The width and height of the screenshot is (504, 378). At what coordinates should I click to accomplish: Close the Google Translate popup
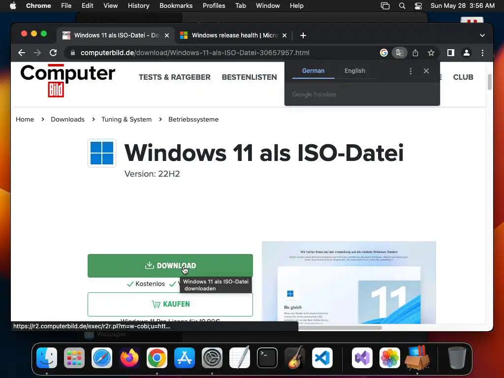426,71
